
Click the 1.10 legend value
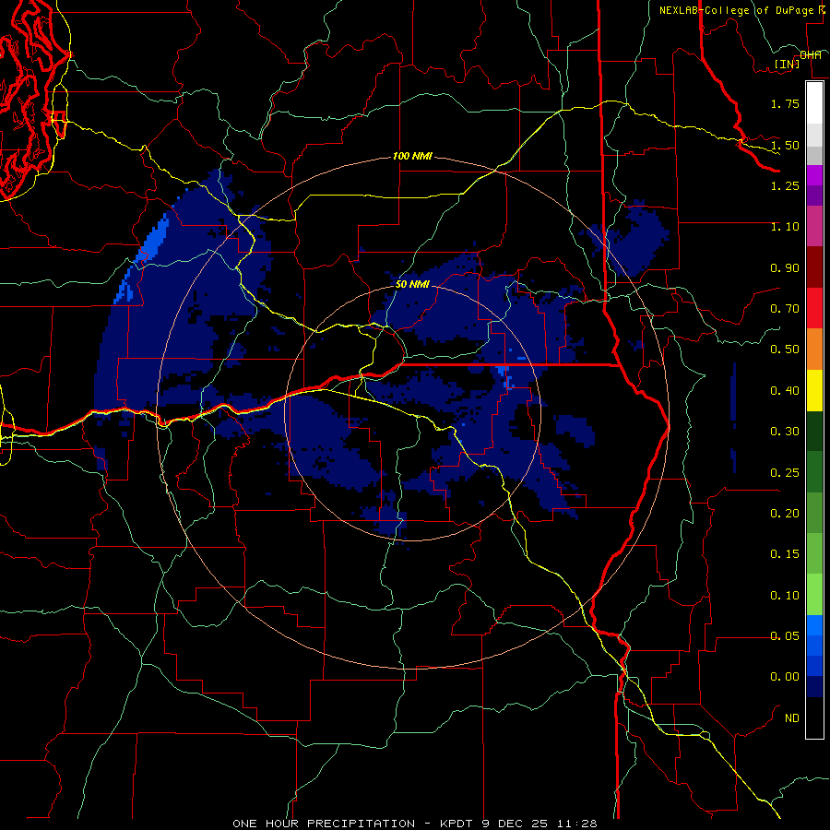[785, 227]
